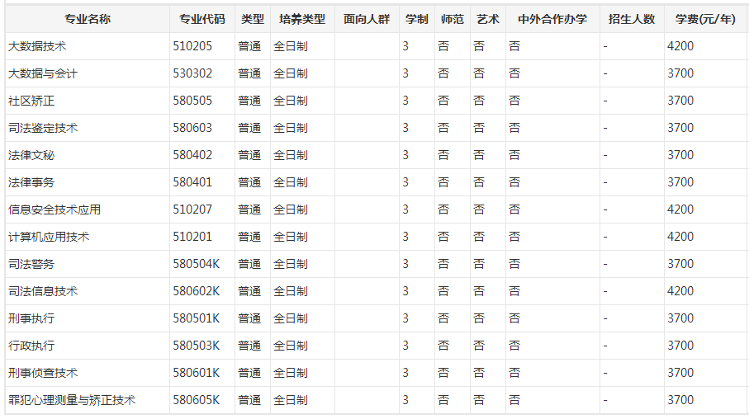Click 全日制 in the 法律事务 row
Screen dimensions: 749x419
tap(291, 182)
